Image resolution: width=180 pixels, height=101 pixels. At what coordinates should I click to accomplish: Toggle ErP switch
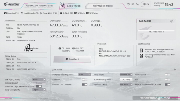click(x=167, y=79)
